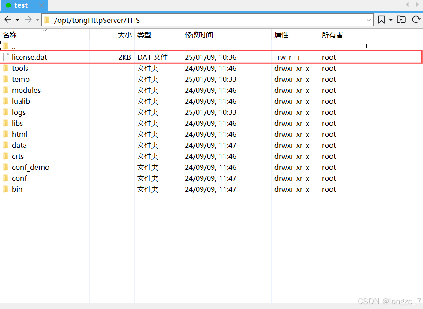The width and height of the screenshot is (423, 309).
Task: Click the folder name html
Action: [x=19, y=134]
